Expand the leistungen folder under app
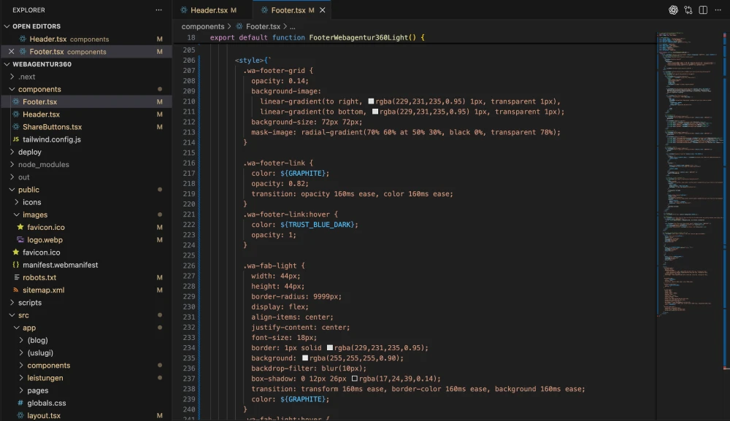 [45, 378]
